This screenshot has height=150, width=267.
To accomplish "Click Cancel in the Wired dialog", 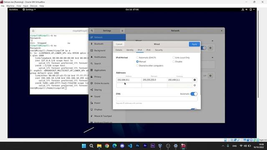I will 119,44.
